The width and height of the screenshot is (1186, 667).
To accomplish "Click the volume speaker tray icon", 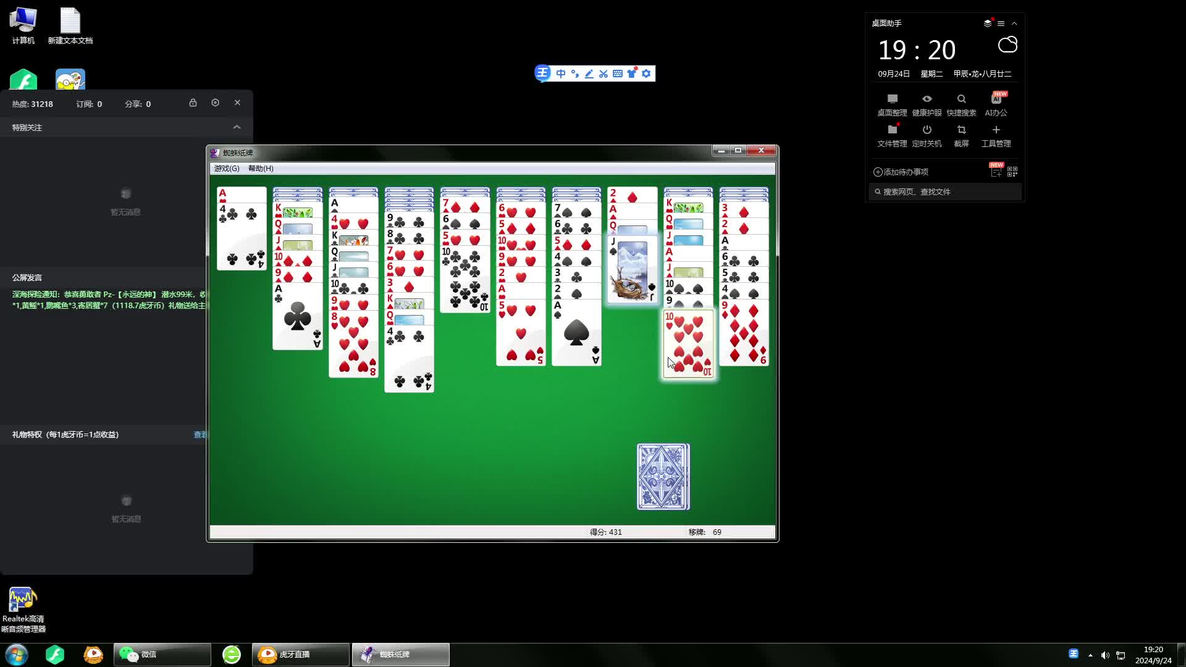I will (1105, 655).
